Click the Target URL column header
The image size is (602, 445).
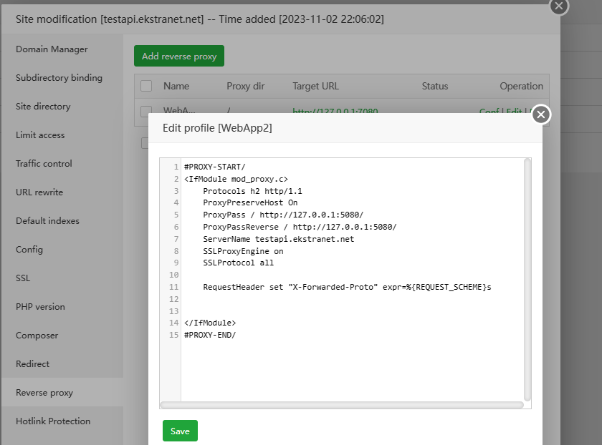[x=315, y=86]
